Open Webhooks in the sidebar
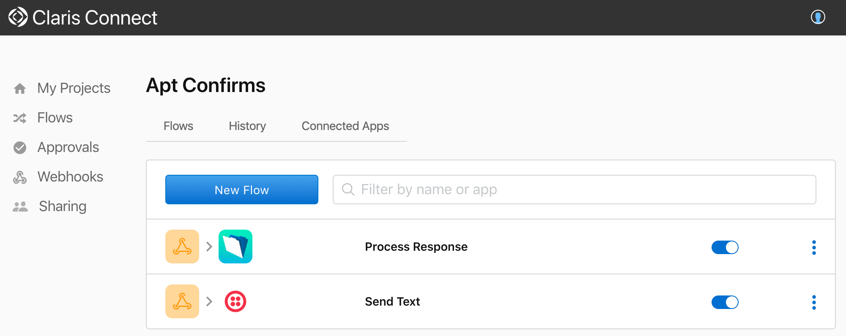Viewport: 846px width, 336px height. pyautogui.click(x=70, y=177)
